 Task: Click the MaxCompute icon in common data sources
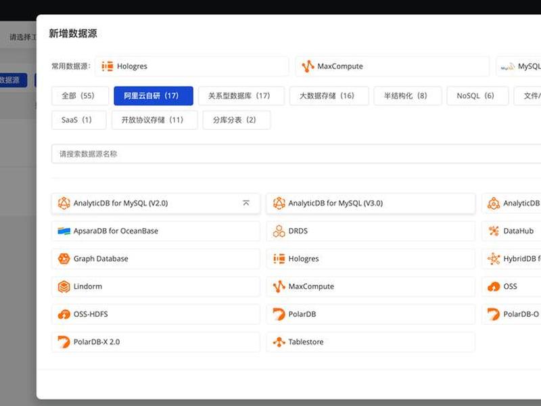coord(308,66)
